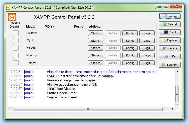
Task: Toggle the FileZilla service checkbox
Action: 16,48
